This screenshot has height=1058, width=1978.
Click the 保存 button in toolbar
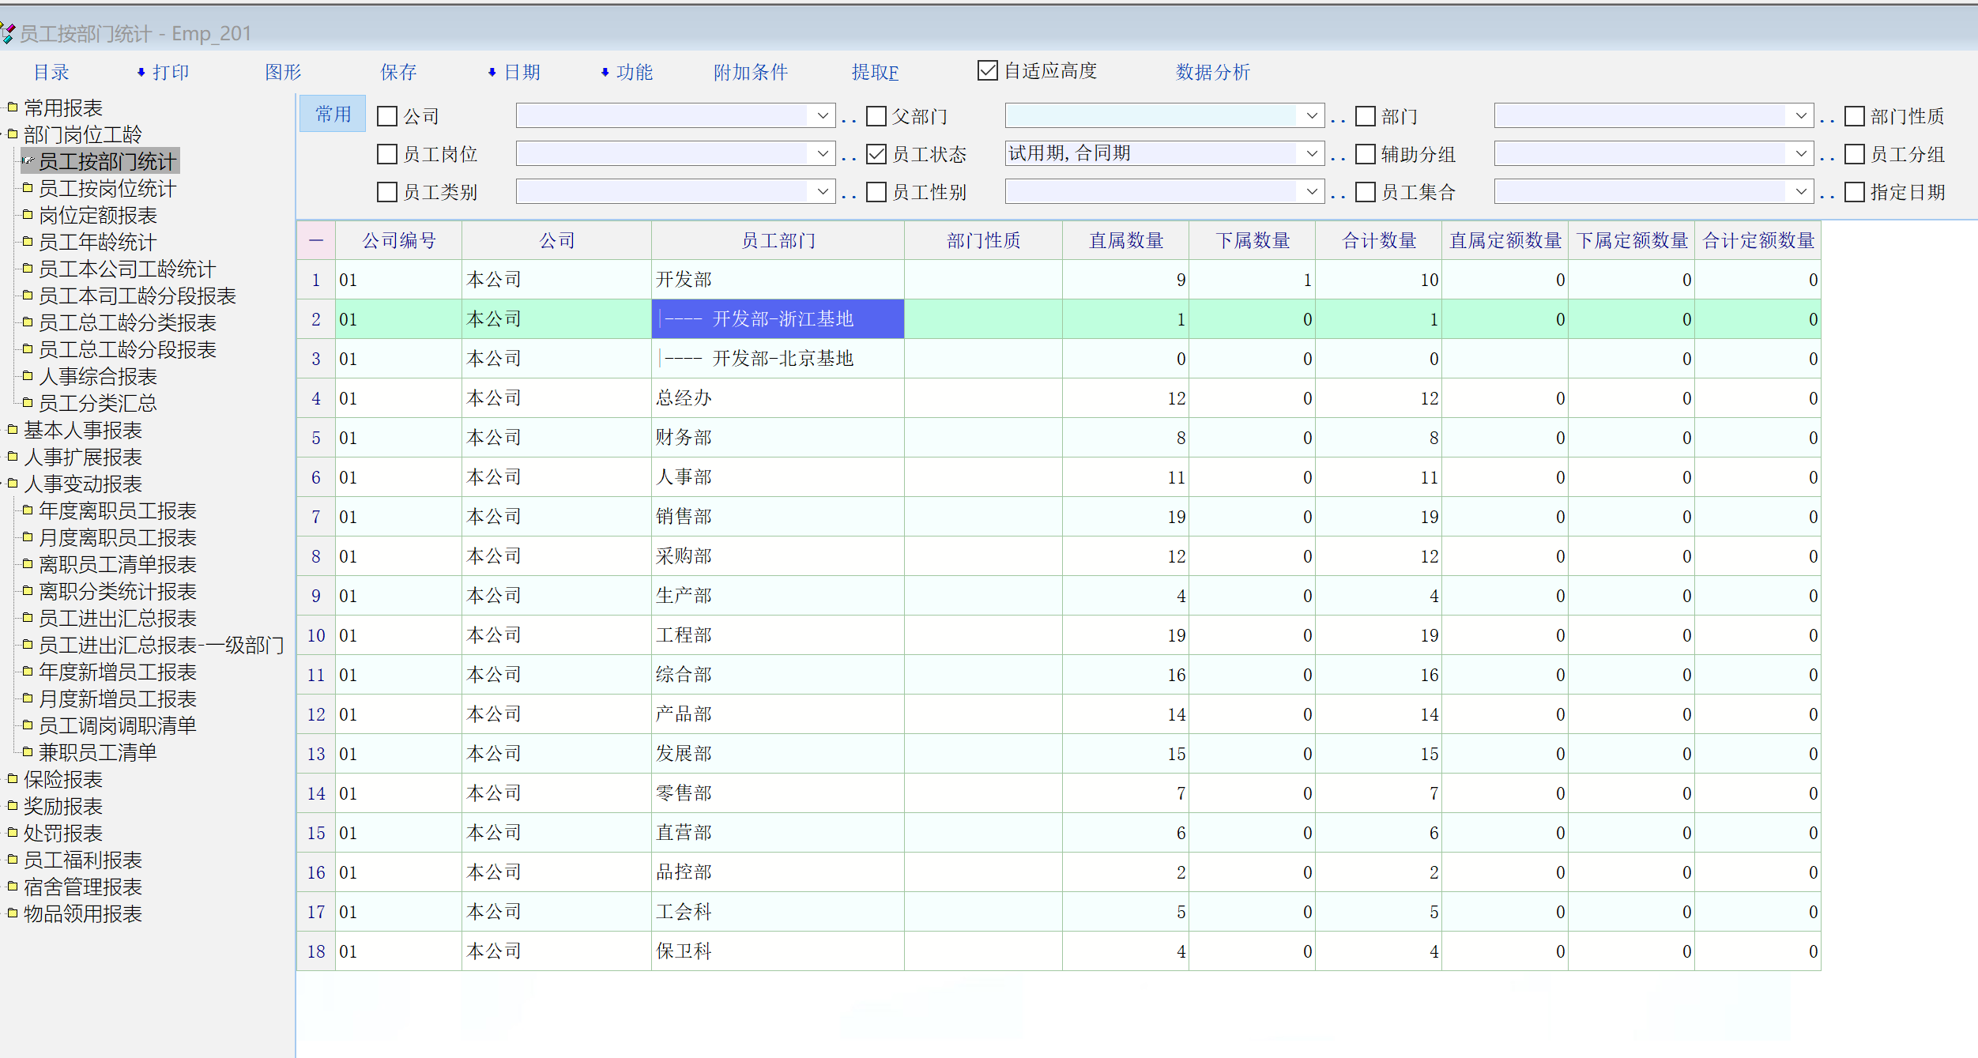point(398,72)
